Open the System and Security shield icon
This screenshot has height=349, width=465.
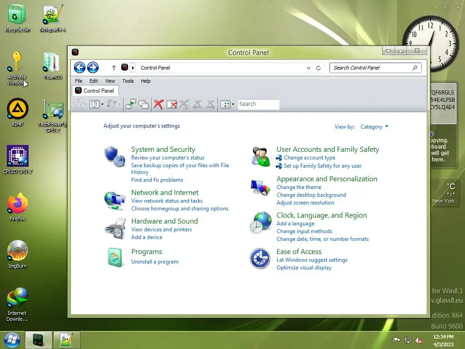[115, 157]
